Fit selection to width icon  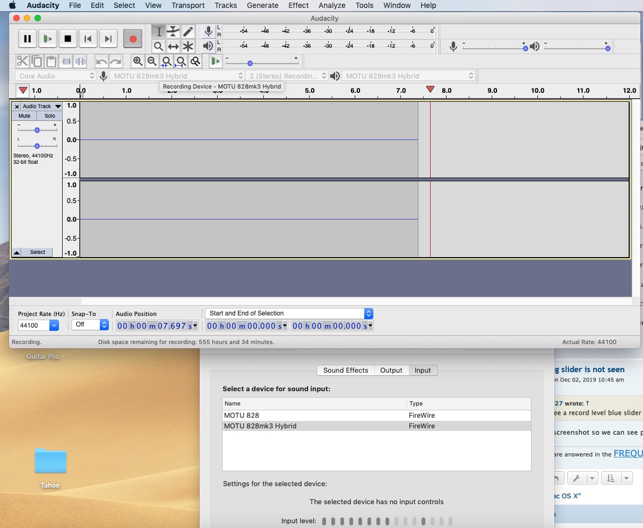(166, 61)
